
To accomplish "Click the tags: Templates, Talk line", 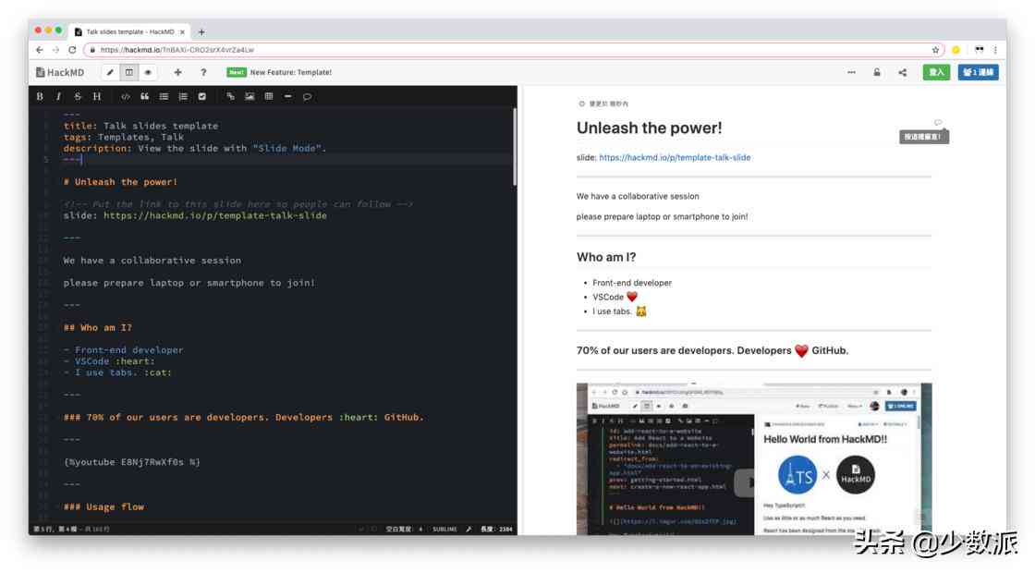I will tap(124, 137).
